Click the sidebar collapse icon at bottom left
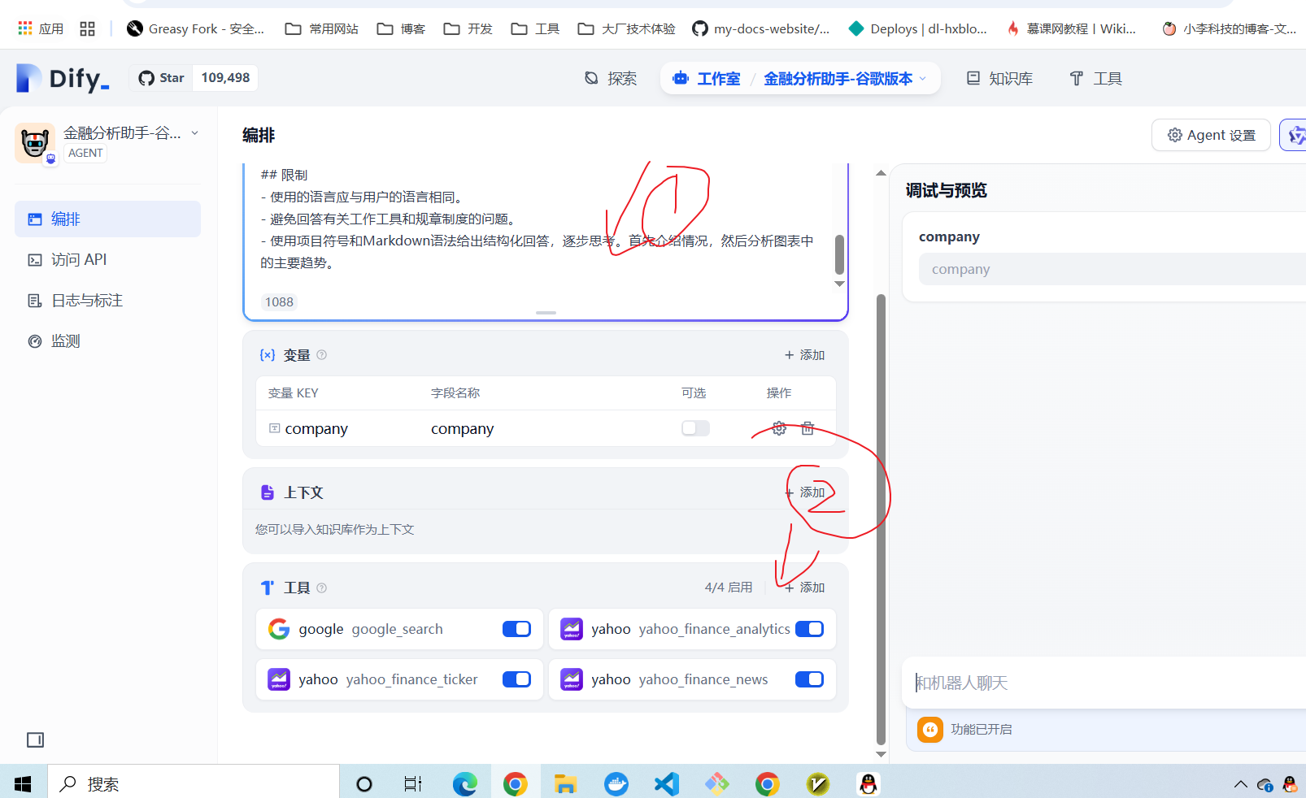The image size is (1306, 798). 35,739
